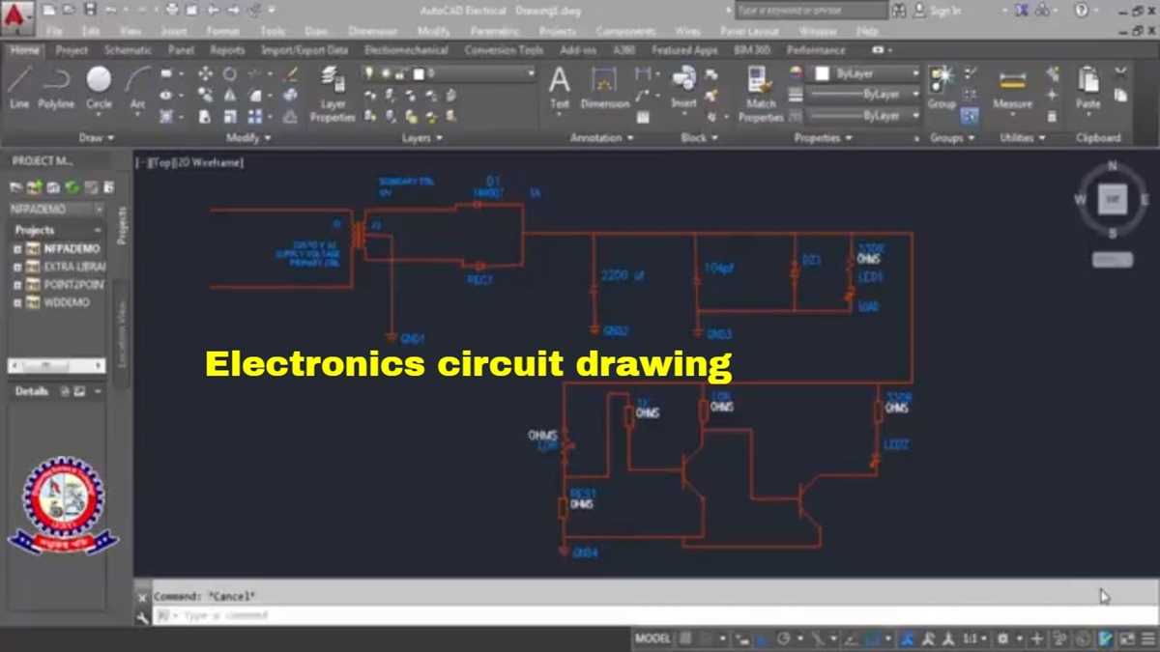Expand the Annotation panel flyout
This screenshot has width=1160, height=652.
coord(602,138)
